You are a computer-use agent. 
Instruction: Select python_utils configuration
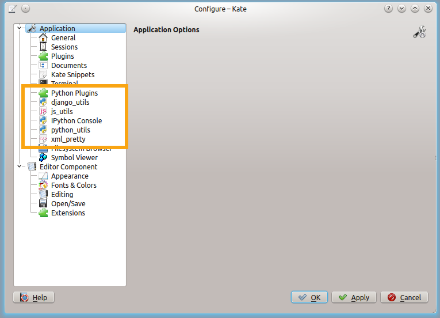[x=70, y=130]
